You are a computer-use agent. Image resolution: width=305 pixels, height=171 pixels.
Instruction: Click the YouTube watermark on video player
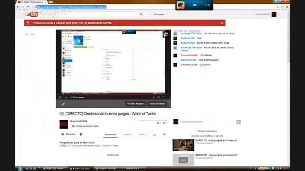(165, 35)
